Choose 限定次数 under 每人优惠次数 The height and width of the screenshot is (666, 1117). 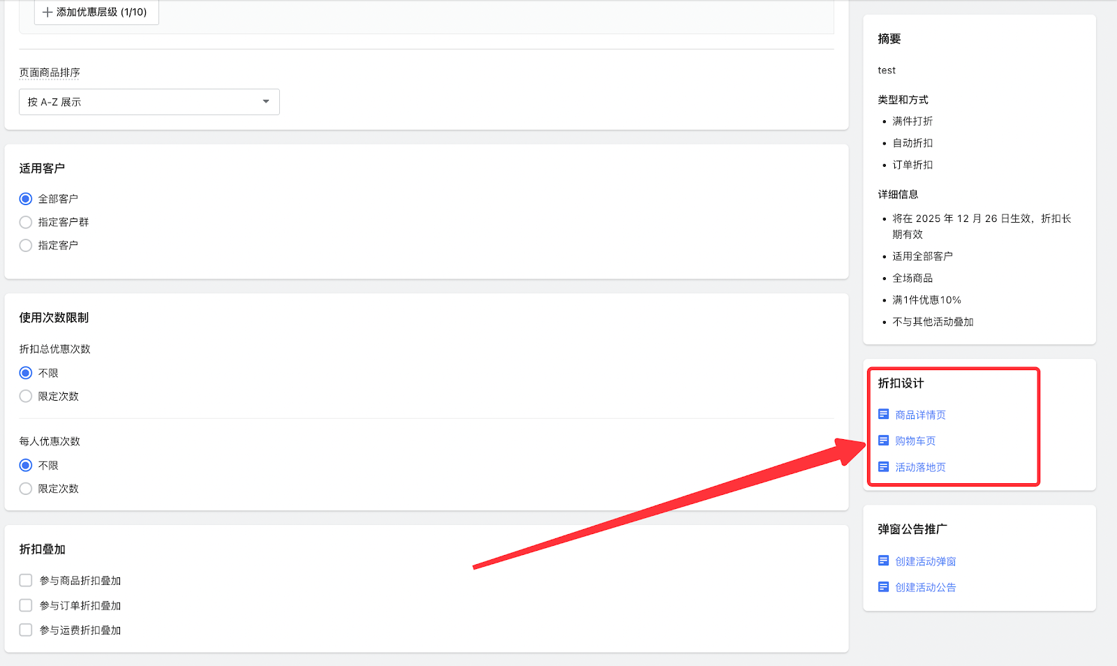[26, 489]
